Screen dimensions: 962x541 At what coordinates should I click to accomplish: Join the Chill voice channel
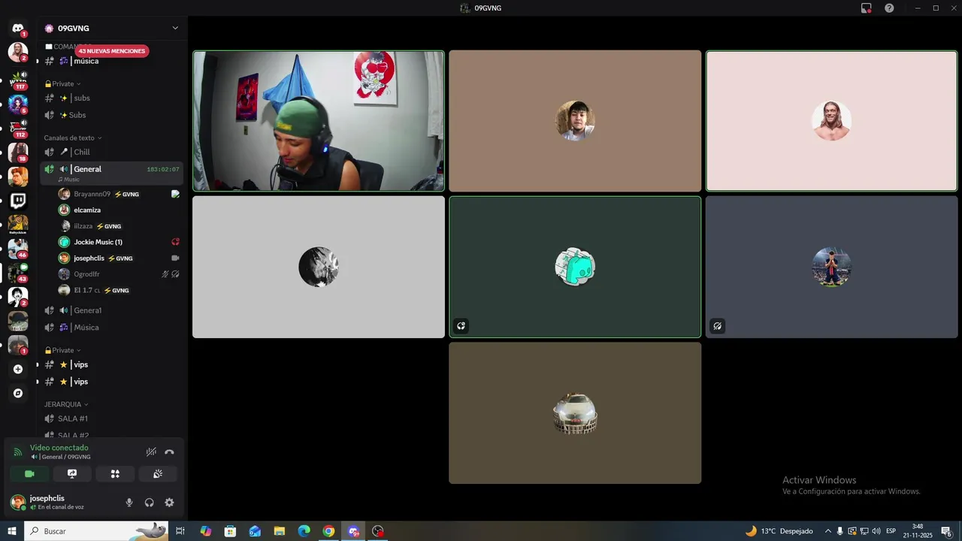[x=111, y=153]
